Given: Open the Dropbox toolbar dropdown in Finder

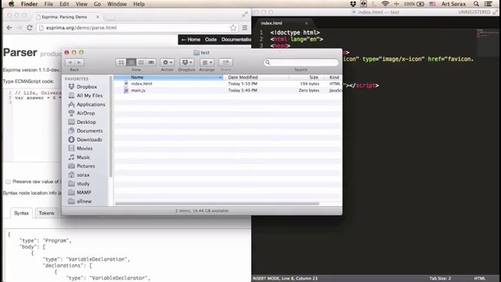Looking at the screenshot, I should point(187,63).
